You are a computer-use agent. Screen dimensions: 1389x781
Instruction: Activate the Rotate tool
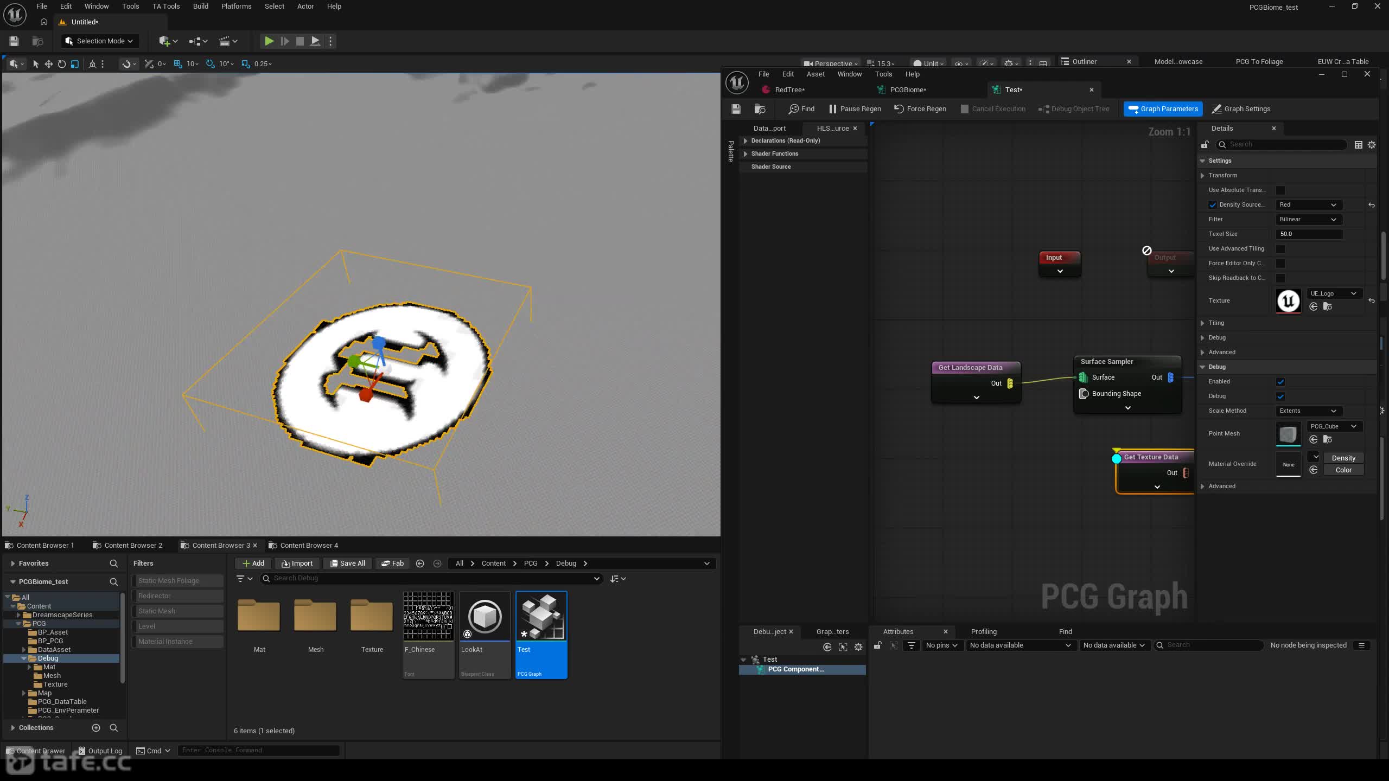tap(62, 64)
